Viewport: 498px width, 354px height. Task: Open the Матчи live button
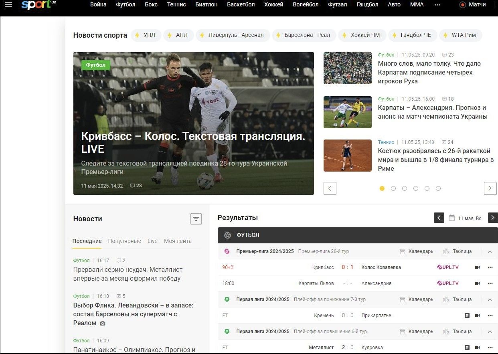[x=473, y=5]
